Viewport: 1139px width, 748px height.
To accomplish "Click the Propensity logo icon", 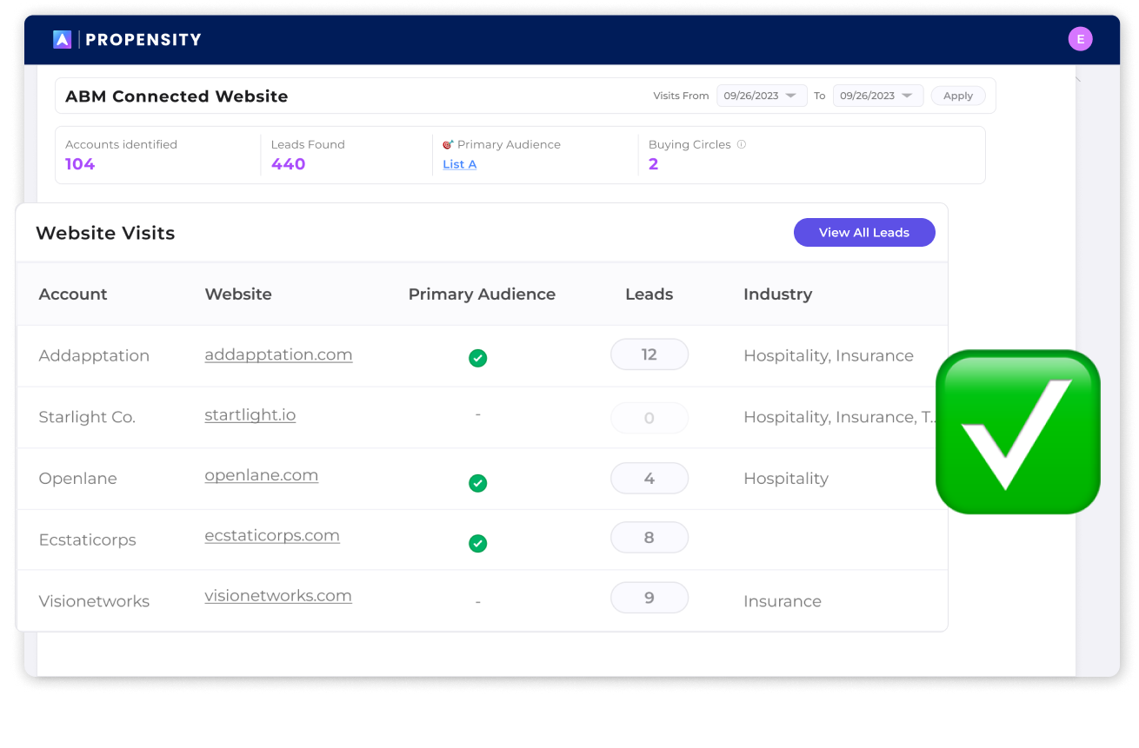I will (x=61, y=38).
